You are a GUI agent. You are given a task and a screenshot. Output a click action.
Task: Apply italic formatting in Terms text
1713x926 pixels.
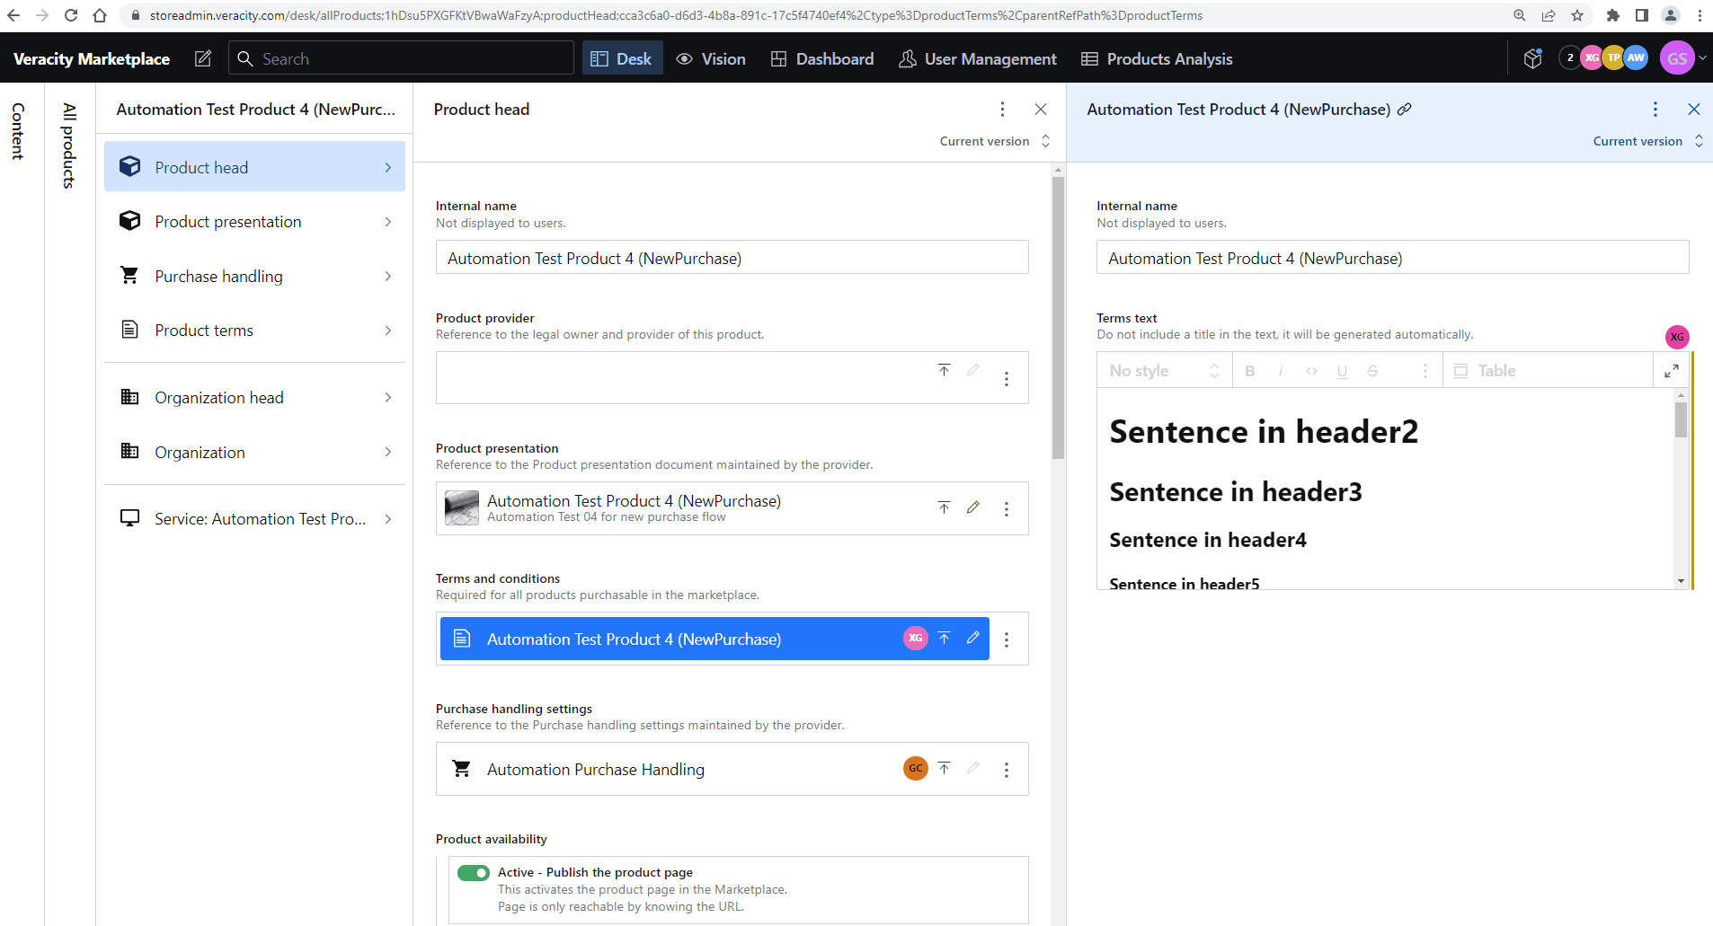pos(1281,371)
